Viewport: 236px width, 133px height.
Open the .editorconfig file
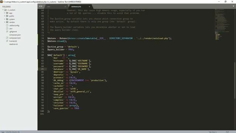point(14,25)
